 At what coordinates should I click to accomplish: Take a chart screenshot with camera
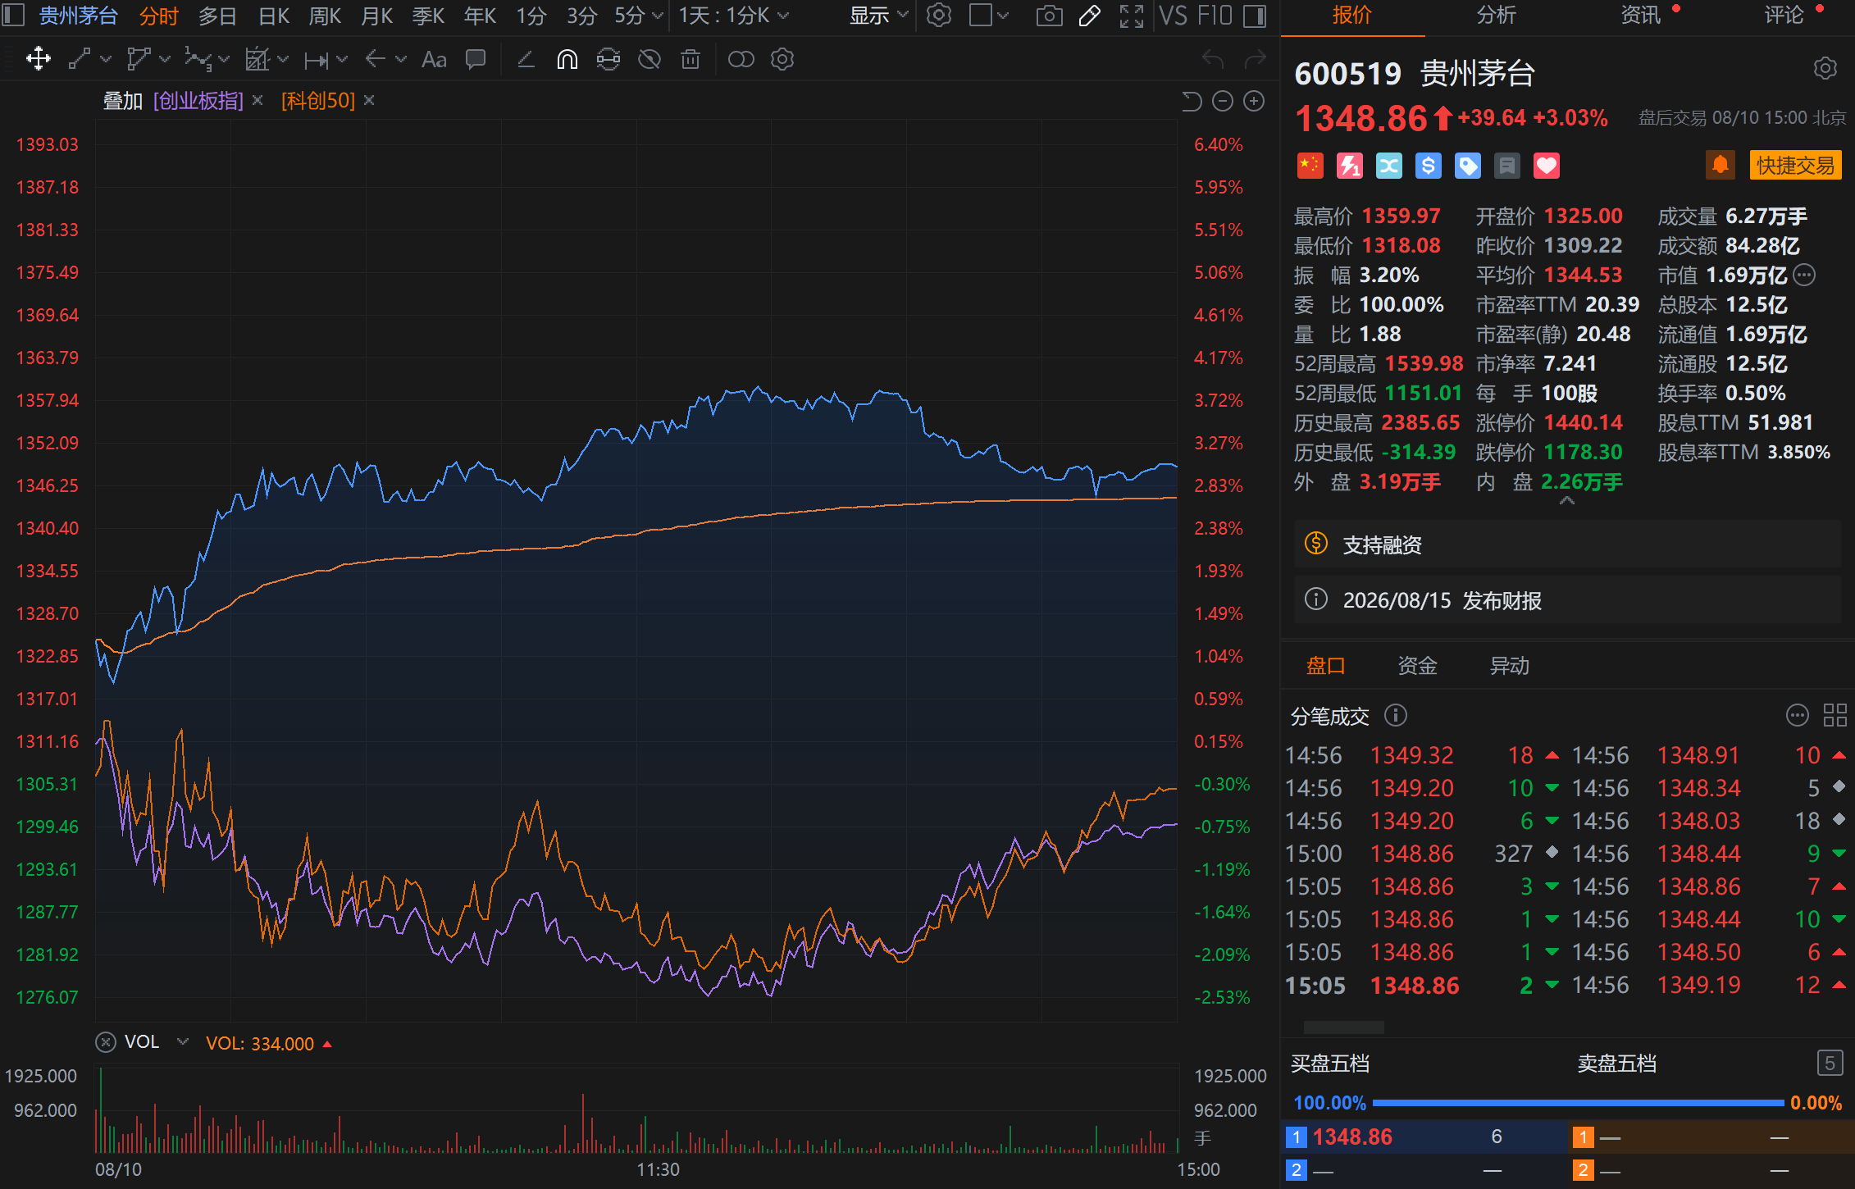click(x=1049, y=16)
